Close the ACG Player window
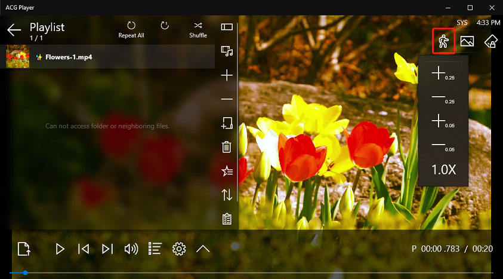The width and height of the screenshot is (503, 279). 492,8
